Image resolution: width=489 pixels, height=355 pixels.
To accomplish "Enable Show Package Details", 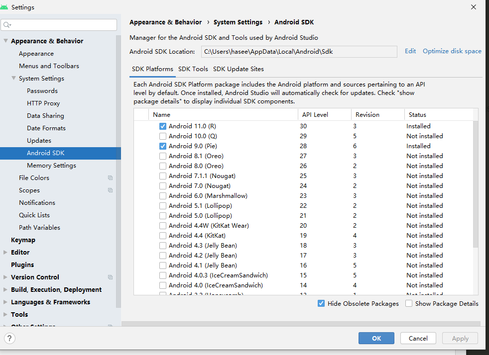I will [x=409, y=303].
